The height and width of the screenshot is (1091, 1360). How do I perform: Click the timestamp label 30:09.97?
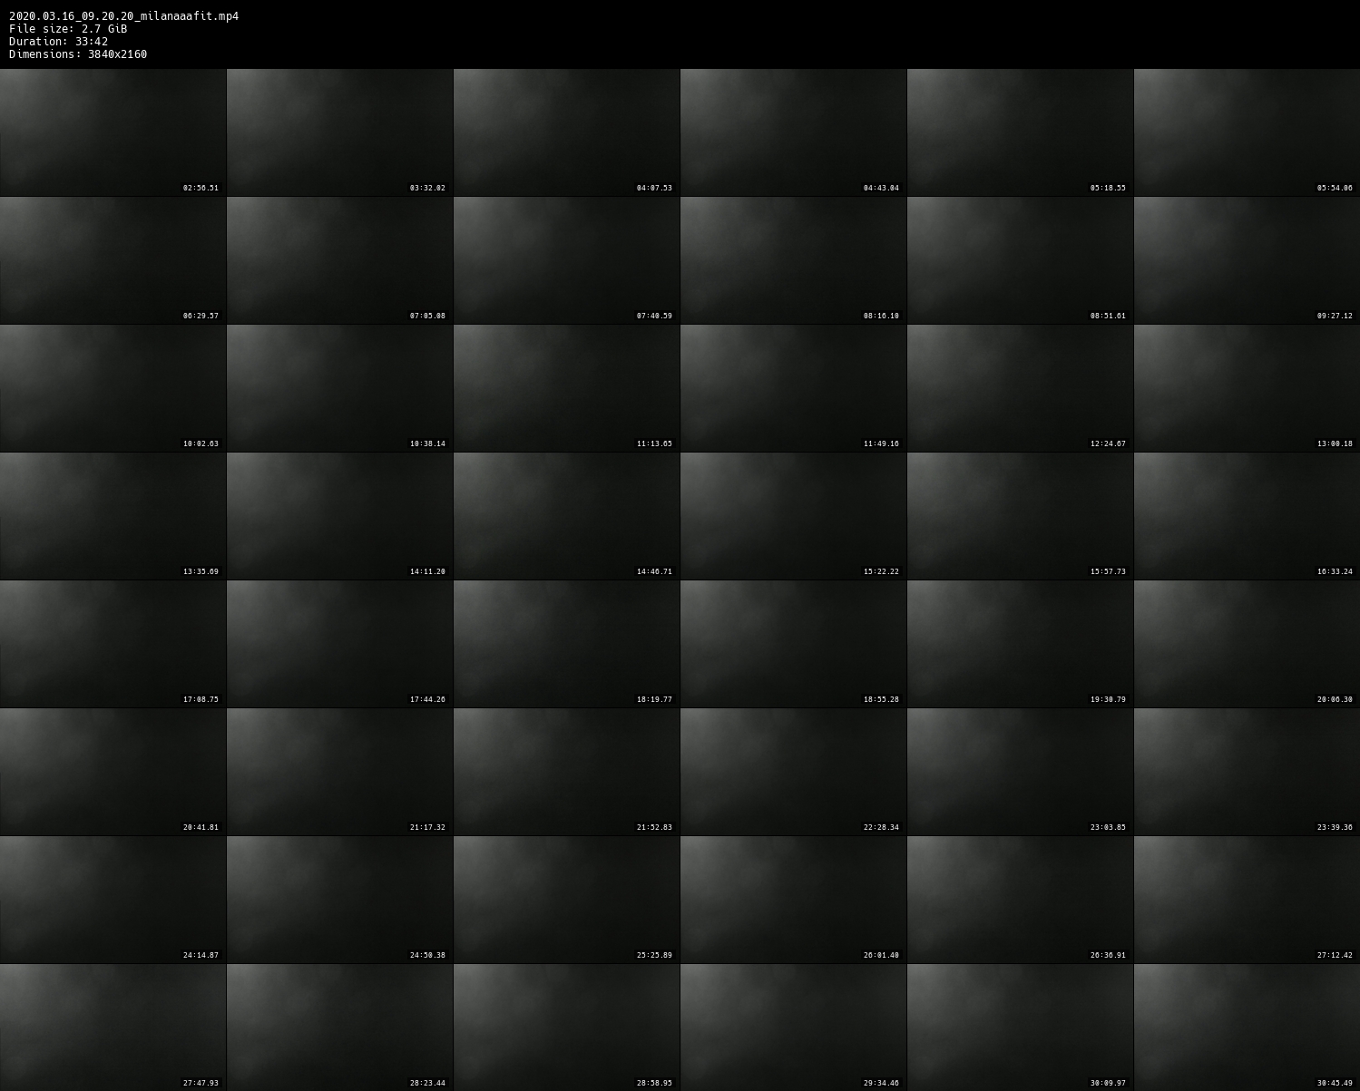pos(1108,1083)
